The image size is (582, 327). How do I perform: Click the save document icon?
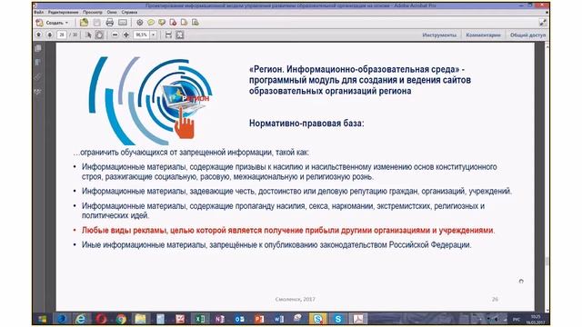coord(97,23)
